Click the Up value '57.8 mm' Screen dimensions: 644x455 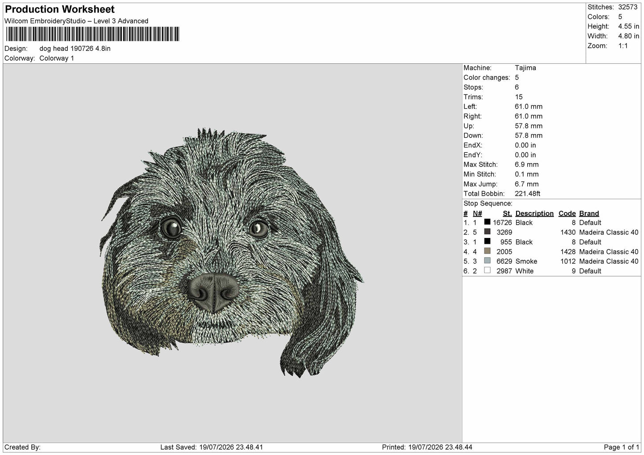click(529, 126)
